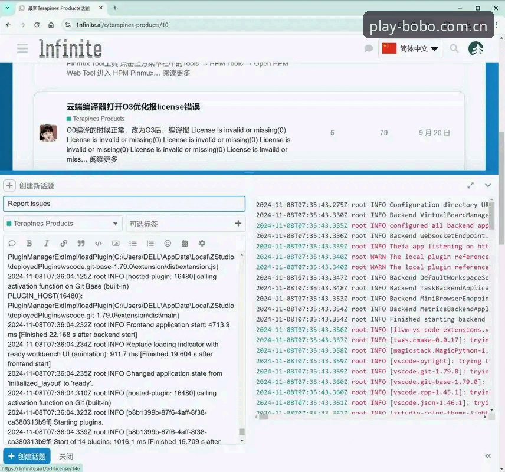Open the 可选标签 tag selector
This screenshot has width=505, height=472.
185,224
